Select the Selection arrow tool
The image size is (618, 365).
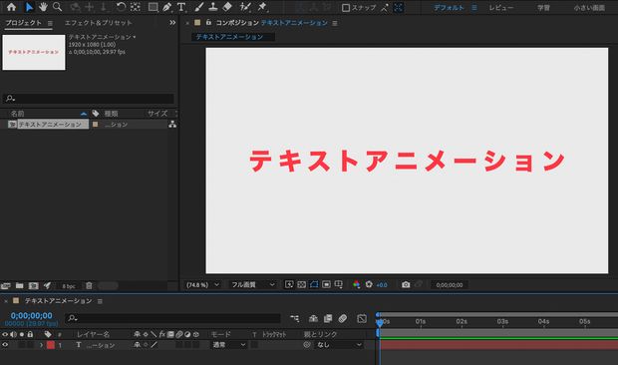coord(29,7)
